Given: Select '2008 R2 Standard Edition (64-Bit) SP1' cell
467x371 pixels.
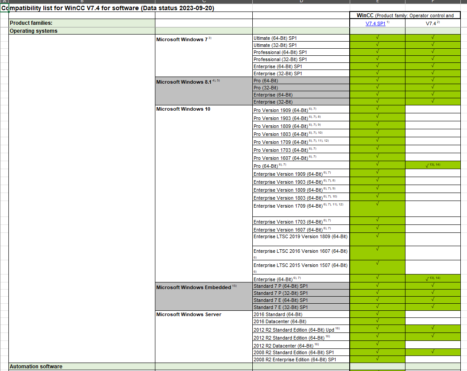Looking at the screenshot, I should point(301,352).
